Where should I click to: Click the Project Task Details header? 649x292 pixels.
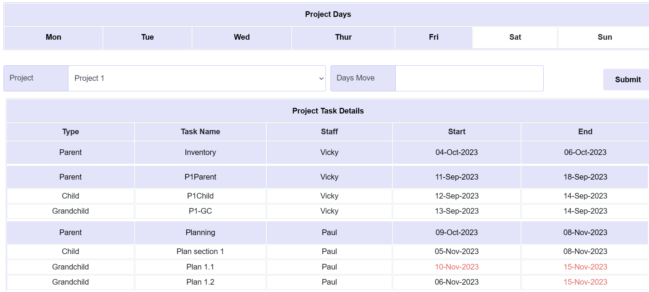click(328, 111)
